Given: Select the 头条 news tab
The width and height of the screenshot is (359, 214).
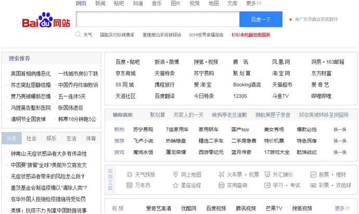Looking at the screenshot, I should point(11,138).
